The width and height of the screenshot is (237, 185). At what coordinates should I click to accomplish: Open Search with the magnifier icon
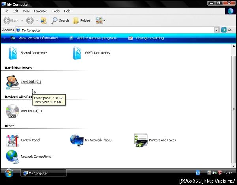pos(55,21)
